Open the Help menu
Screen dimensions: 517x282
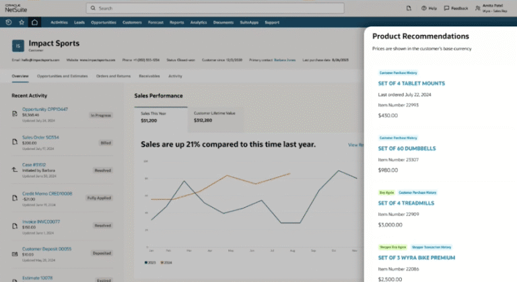[429, 8]
